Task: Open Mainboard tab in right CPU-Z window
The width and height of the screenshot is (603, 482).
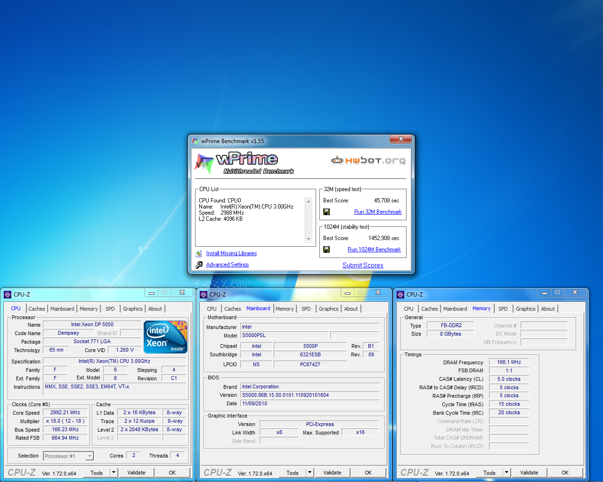Action: (455, 309)
